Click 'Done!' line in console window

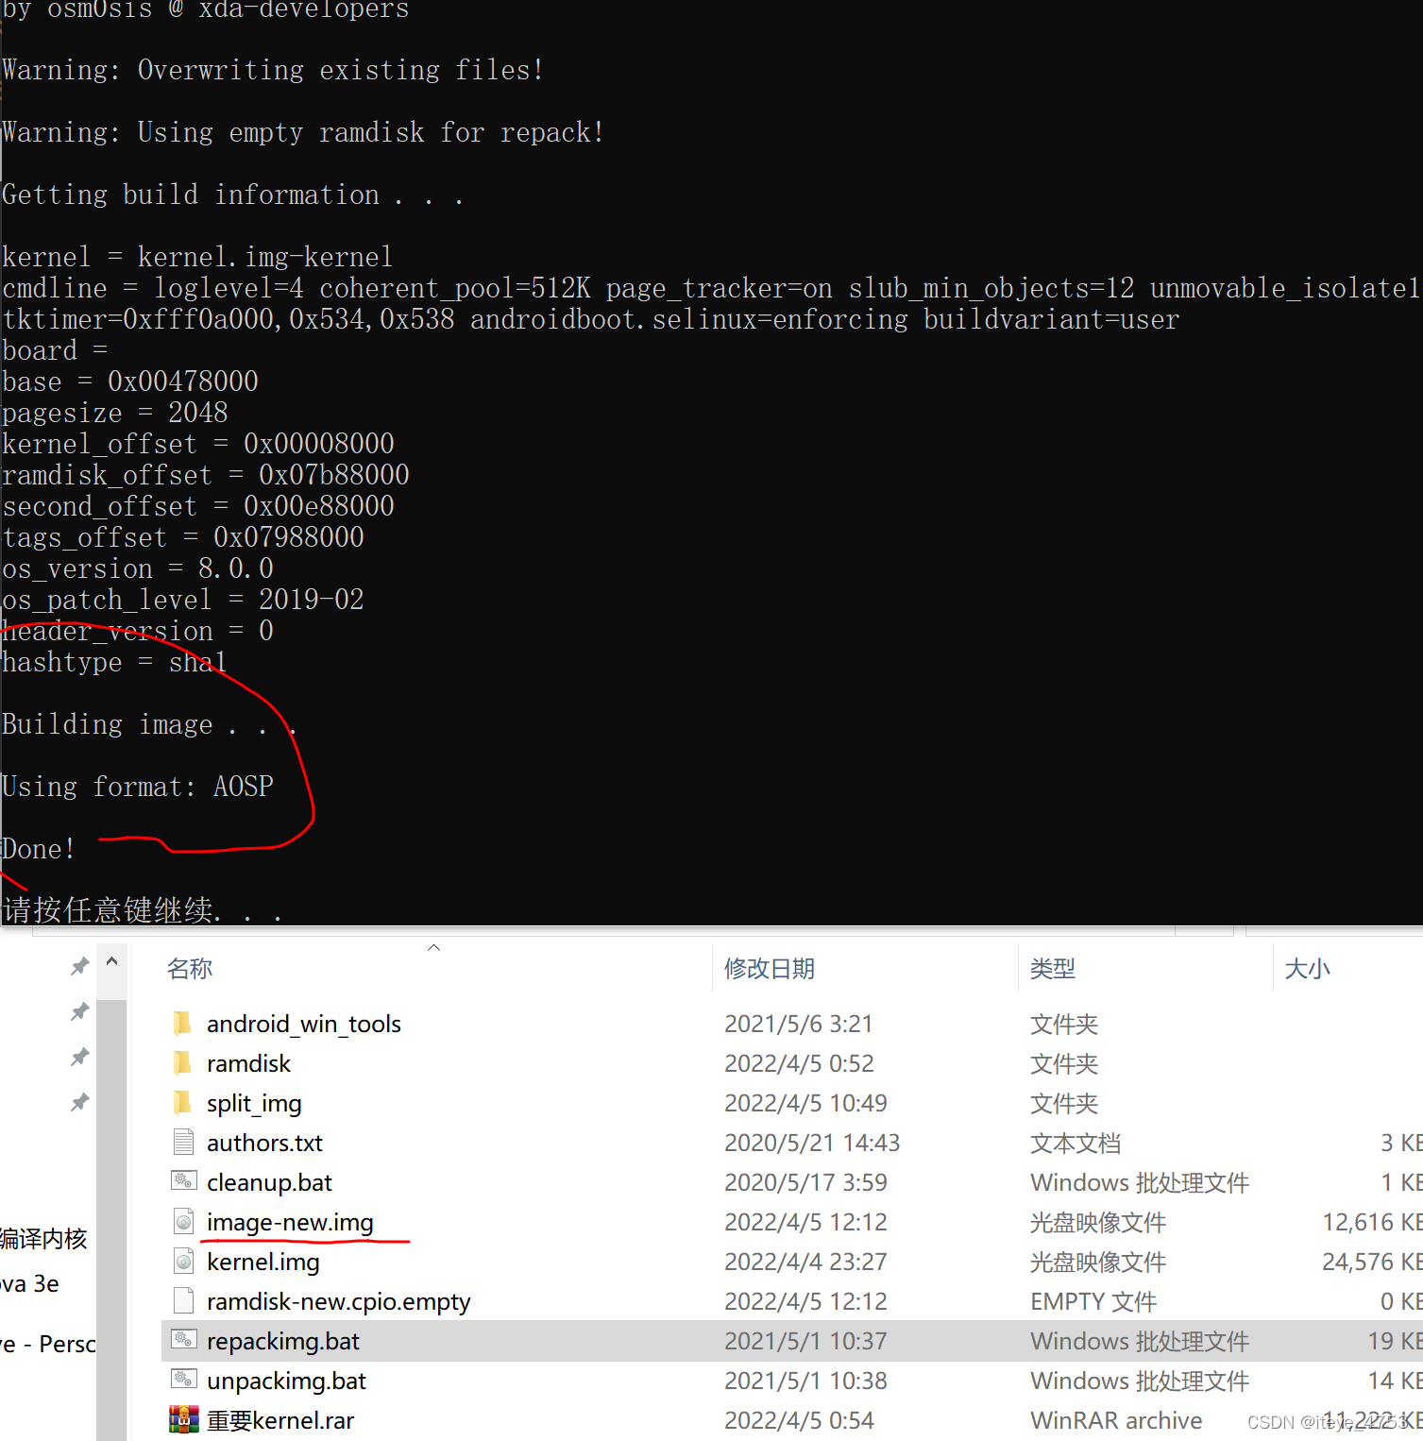[x=38, y=849]
